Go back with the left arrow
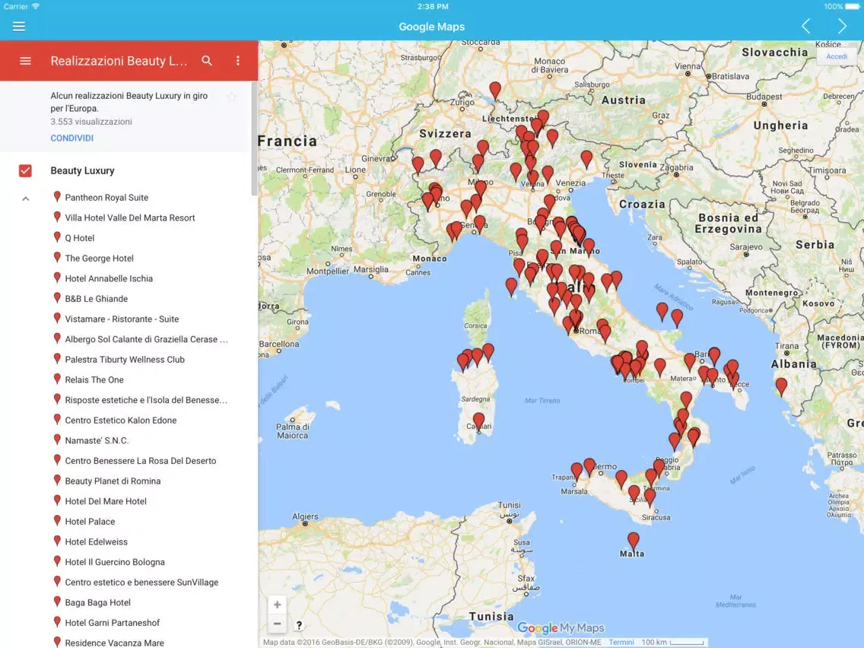The image size is (864, 648). pos(805,26)
